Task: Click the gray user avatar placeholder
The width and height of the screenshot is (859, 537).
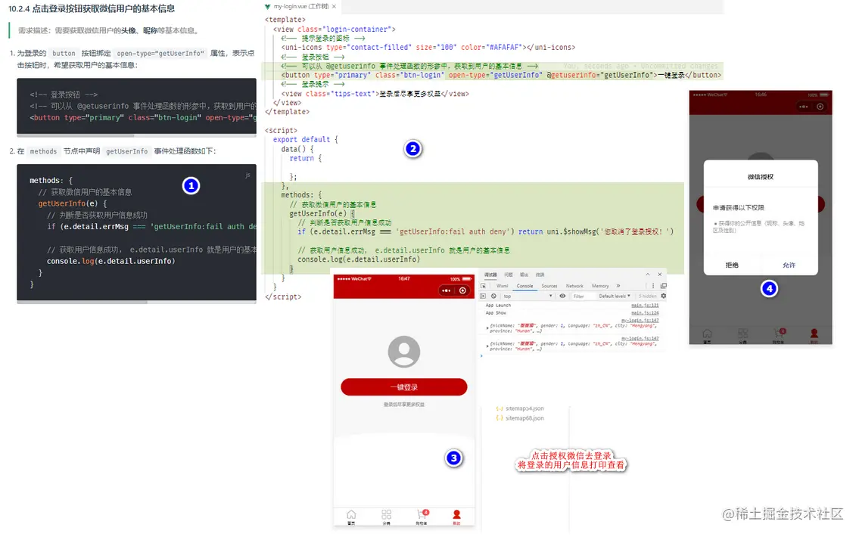Action: [403, 352]
